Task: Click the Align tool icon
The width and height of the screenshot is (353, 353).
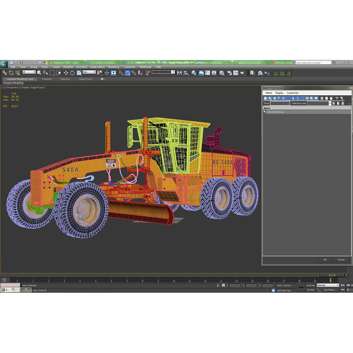Action: [186, 73]
